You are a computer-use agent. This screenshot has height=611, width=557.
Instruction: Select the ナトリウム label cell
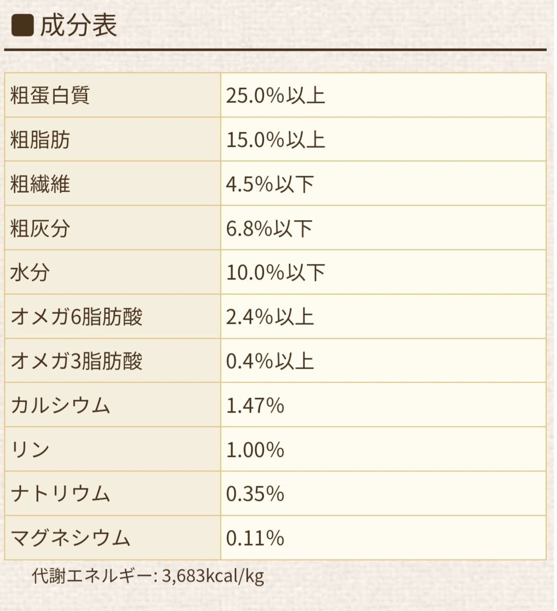(x=60, y=494)
